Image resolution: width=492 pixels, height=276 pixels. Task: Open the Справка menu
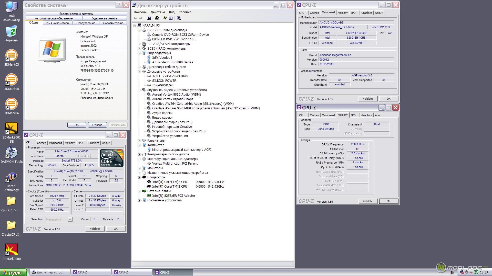(185, 12)
